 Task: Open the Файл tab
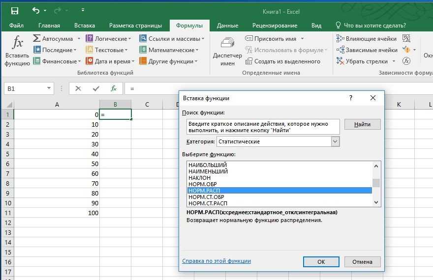coord(16,26)
